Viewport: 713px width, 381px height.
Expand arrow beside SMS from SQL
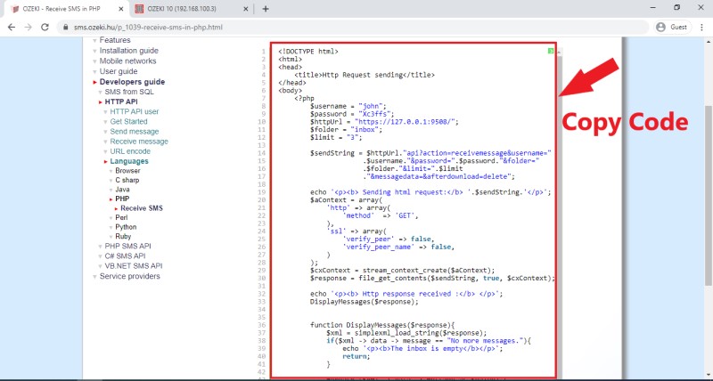point(101,93)
